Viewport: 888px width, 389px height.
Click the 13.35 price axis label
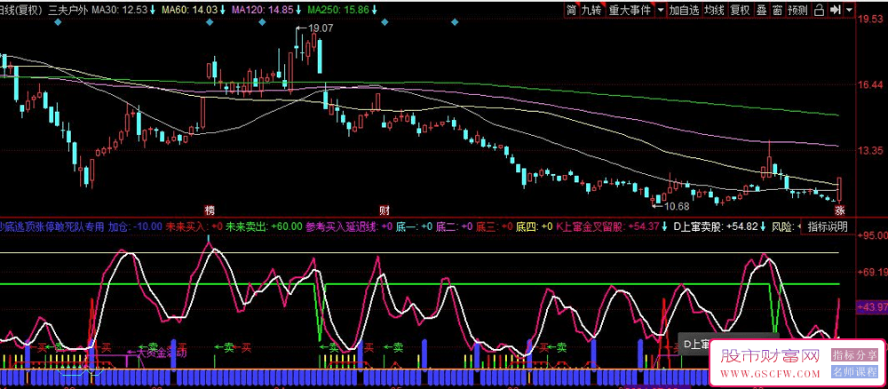click(x=872, y=151)
